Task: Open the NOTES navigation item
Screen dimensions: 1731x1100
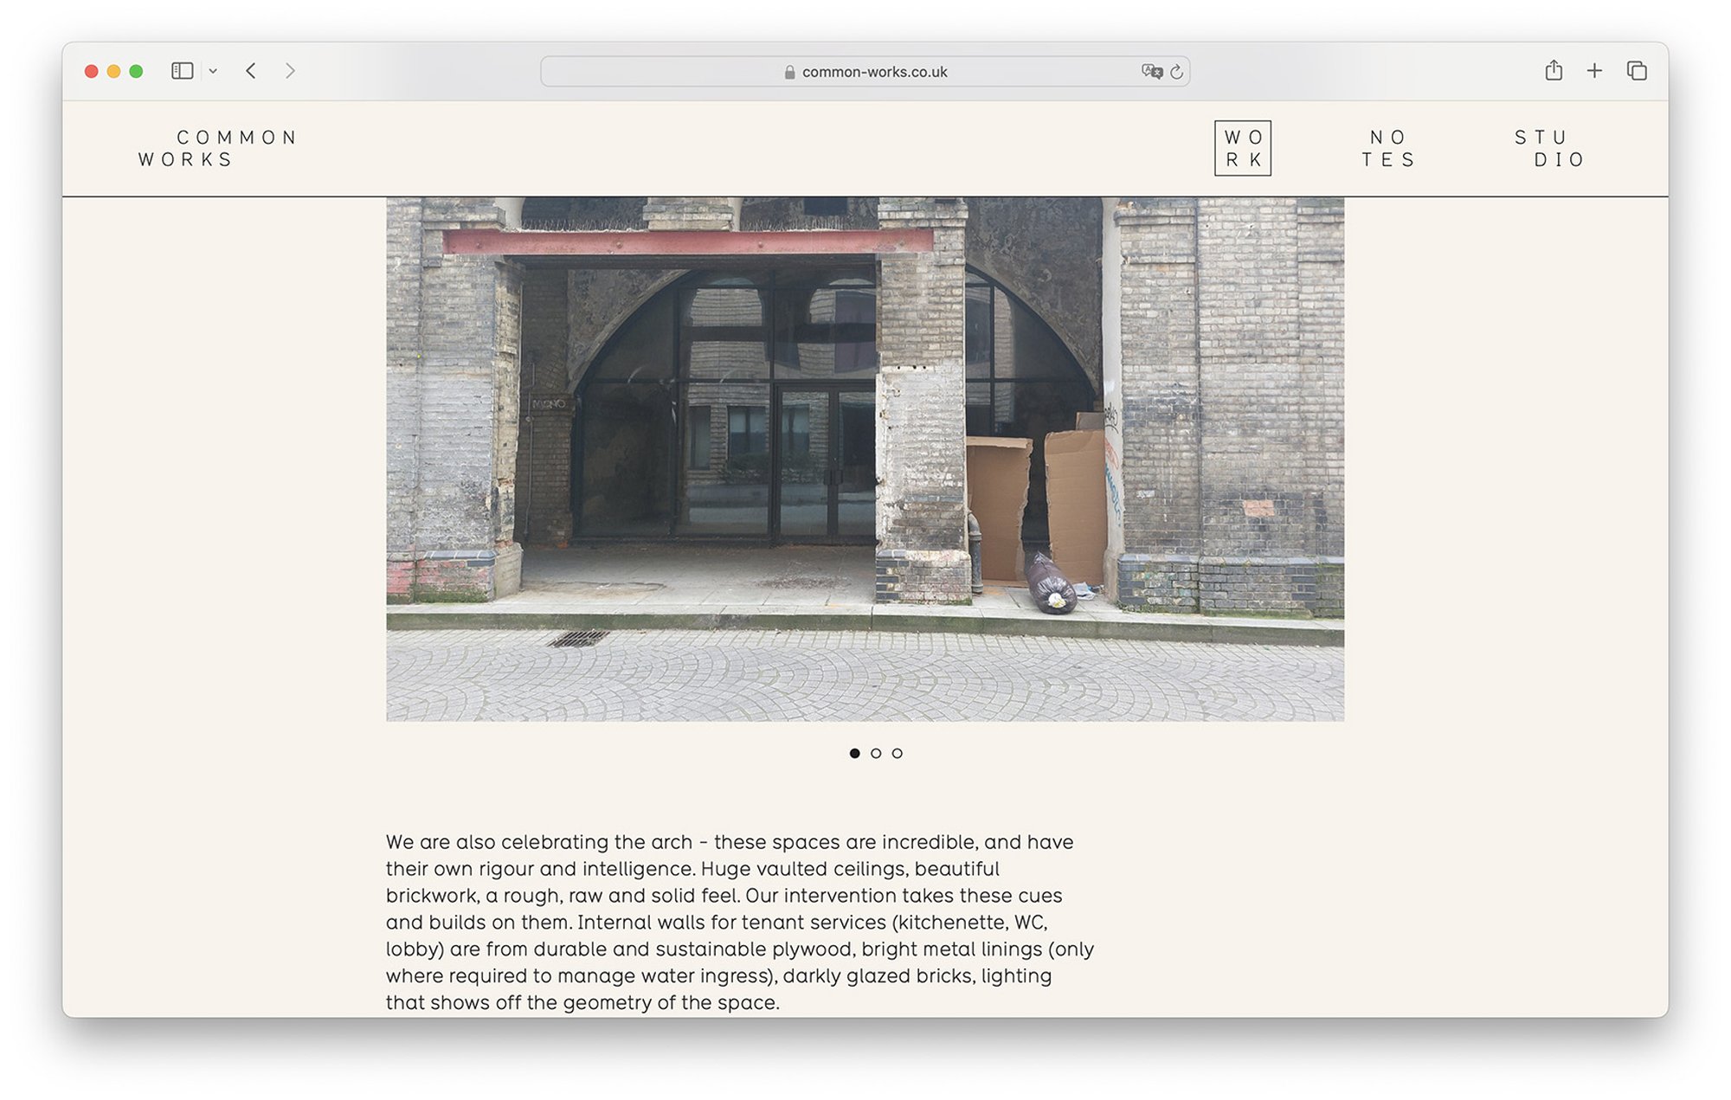Action: pyautogui.click(x=1387, y=148)
